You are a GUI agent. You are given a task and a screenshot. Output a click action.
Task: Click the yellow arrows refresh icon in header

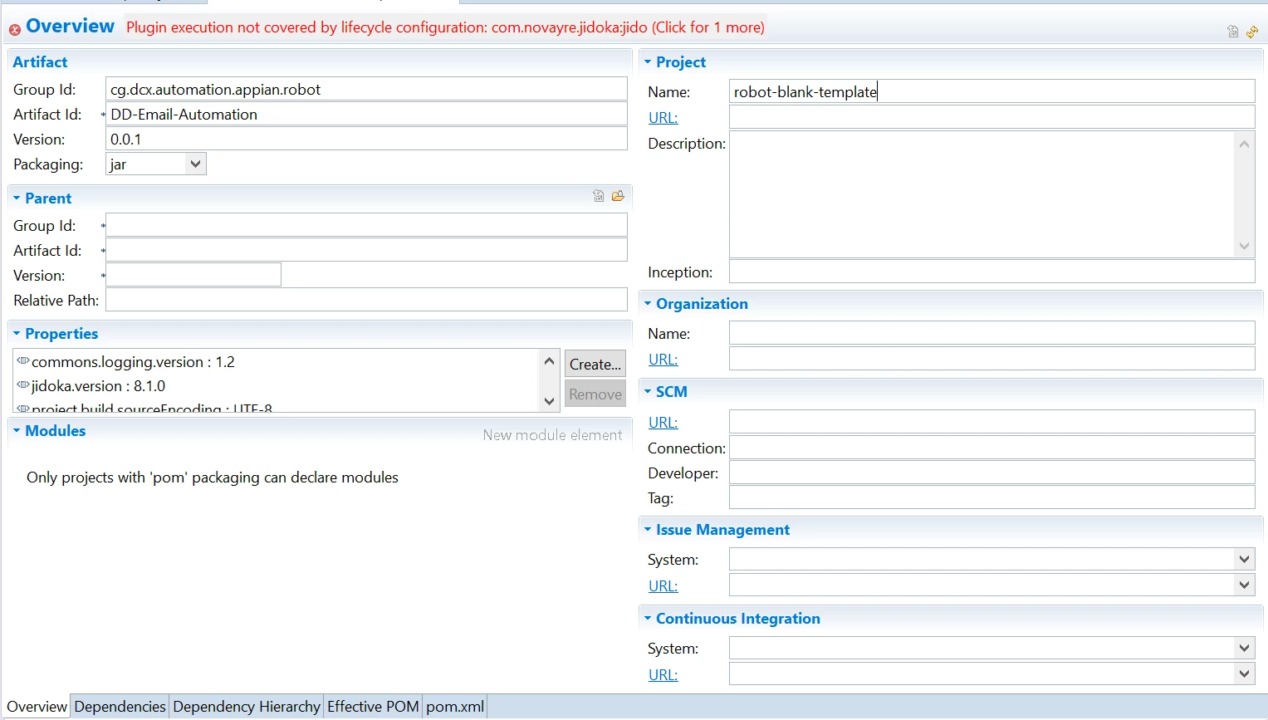coord(1252,32)
